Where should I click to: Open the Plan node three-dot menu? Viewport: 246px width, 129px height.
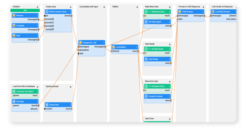37,36
